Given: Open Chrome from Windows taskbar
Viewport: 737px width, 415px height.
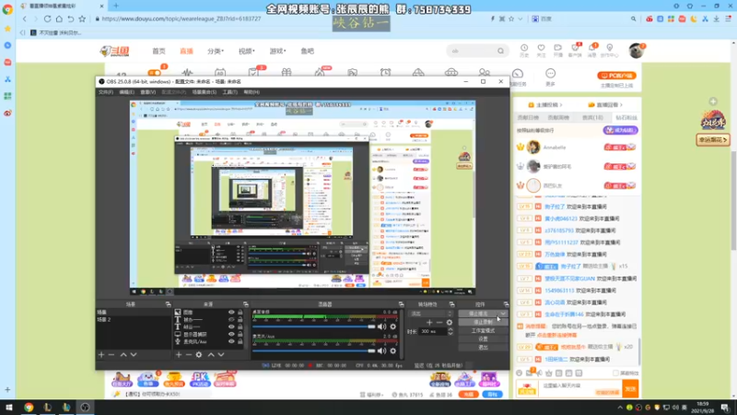Looking at the screenshot, I should 29,407.
